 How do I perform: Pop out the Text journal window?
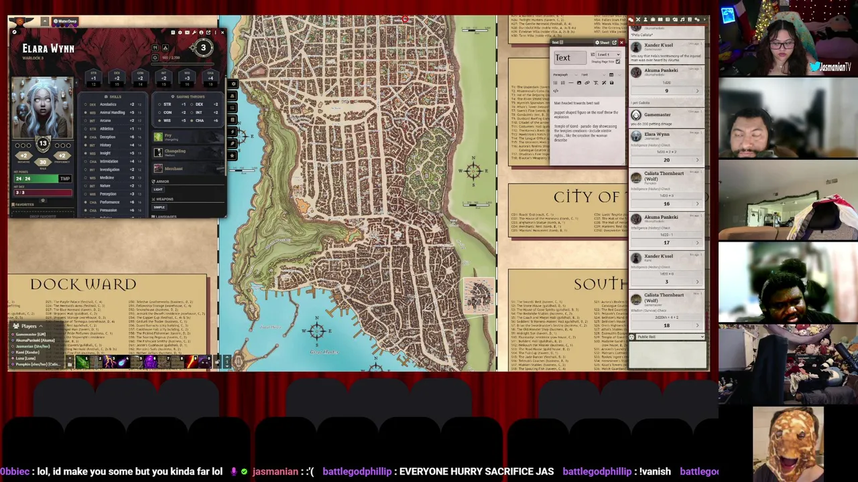pos(614,43)
